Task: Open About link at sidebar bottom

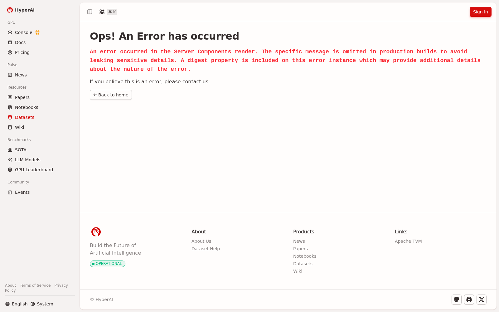Action: 10,285
